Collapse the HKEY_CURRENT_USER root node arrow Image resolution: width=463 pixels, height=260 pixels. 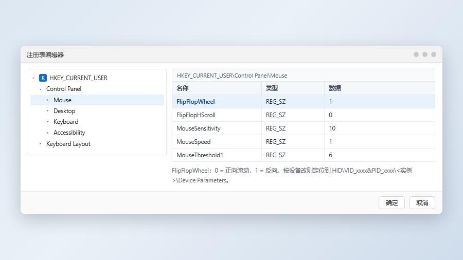(x=33, y=78)
